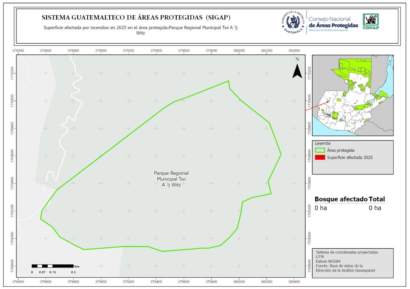Click the red locator line beside inset map
Image resolution: width=410 pixels, height=289 pixels.
(x=316, y=105)
